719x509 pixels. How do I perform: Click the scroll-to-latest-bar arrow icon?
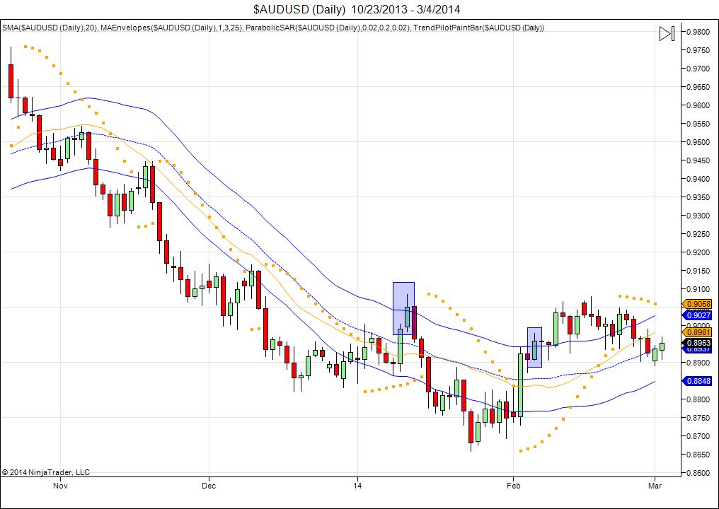tap(667, 33)
